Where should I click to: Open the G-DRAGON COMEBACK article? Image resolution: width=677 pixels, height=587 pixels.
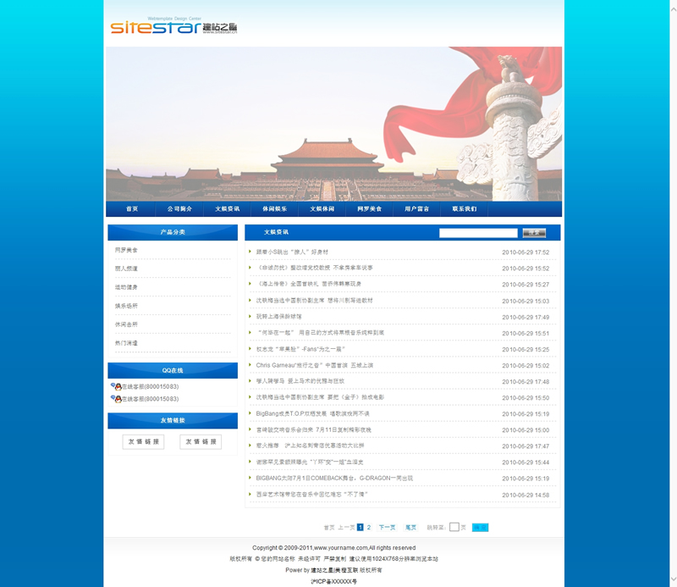(334, 479)
